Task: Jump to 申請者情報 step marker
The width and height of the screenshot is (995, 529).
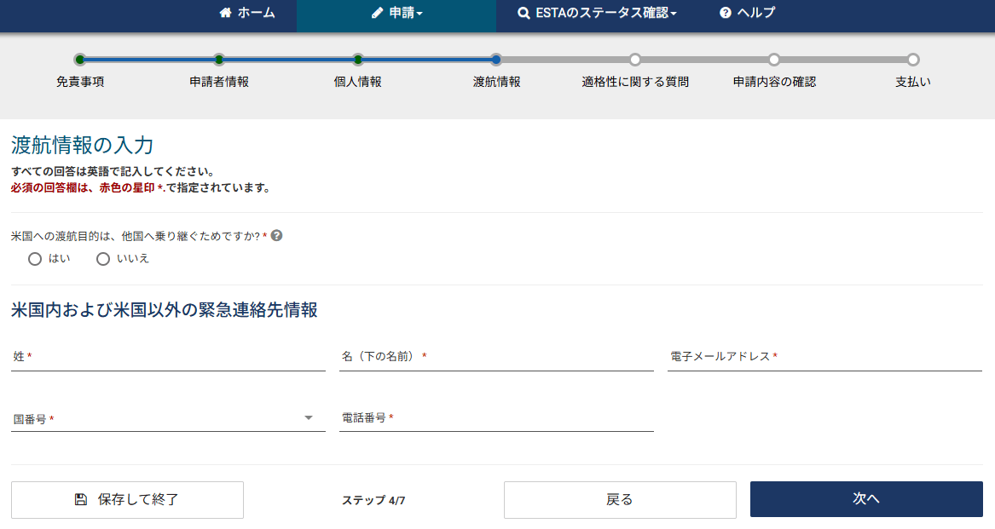Action: [219, 60]
